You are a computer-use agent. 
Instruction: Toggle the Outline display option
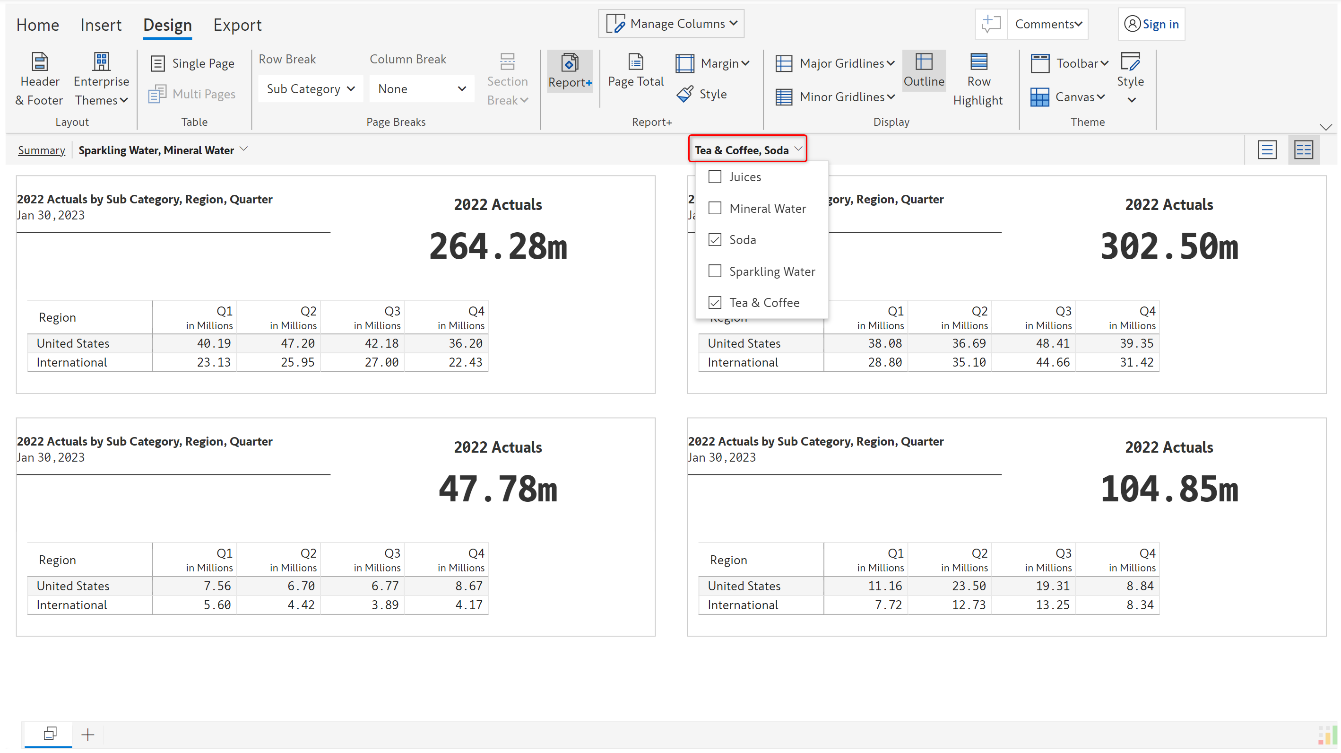pos(924,71)
